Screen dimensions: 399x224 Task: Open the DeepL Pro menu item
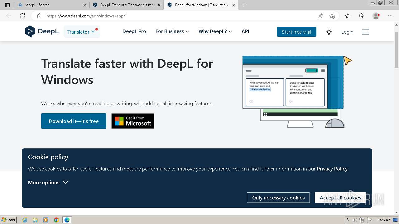pyautogui.click(x=134, y=31)
